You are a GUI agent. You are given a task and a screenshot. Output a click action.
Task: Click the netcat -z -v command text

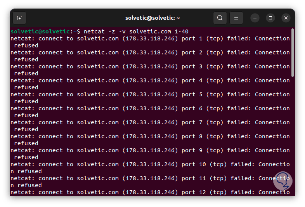(x=105, y=31)
